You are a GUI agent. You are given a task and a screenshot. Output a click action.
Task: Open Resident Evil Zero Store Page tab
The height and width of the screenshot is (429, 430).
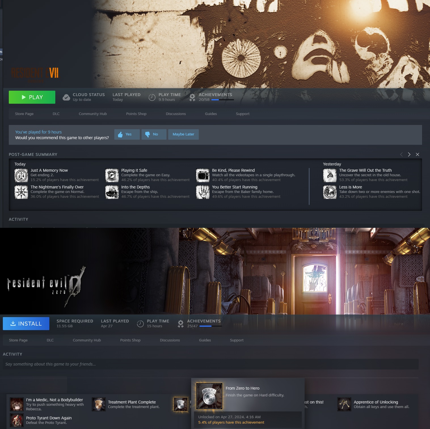[x=18, y=340]
